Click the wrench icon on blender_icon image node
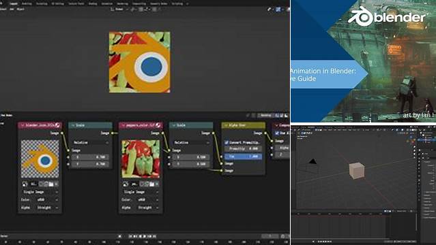Image resolution: width=436 pixels, height=245 pixels. pos(57,125)
